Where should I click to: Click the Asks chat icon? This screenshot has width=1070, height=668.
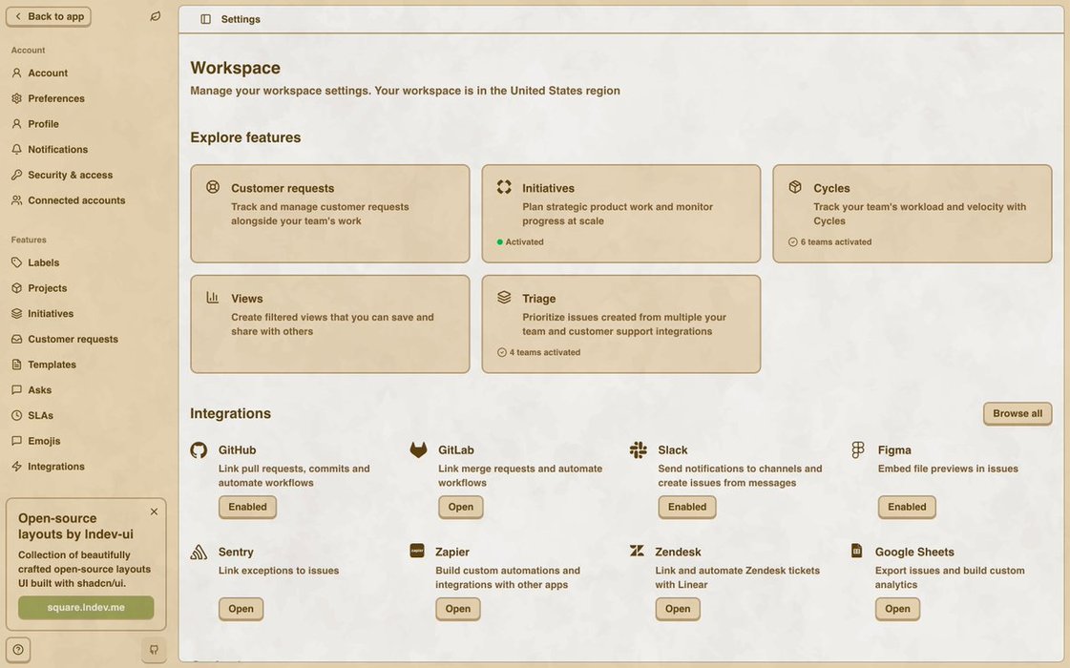point(17,390)
